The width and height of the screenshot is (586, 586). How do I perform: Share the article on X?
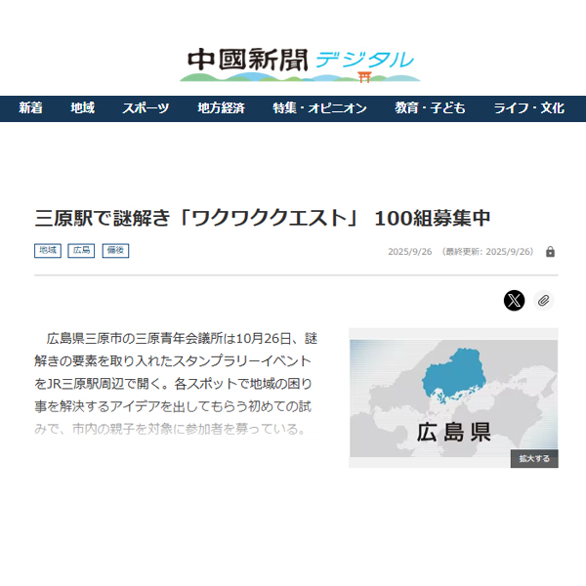[x=515, y=300]
